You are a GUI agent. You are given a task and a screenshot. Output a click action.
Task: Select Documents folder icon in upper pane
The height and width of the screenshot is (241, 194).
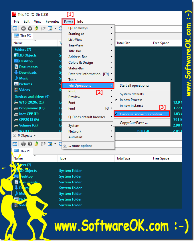point(16,67)
